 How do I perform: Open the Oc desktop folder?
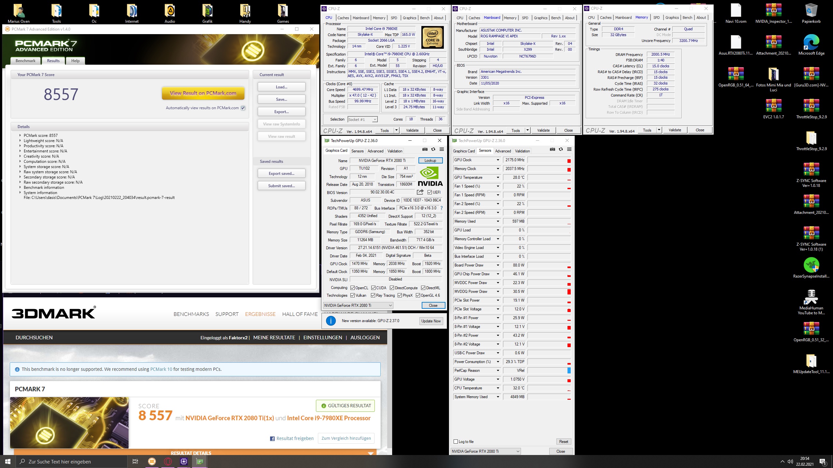pyautogui.click(x=94, y=13)
